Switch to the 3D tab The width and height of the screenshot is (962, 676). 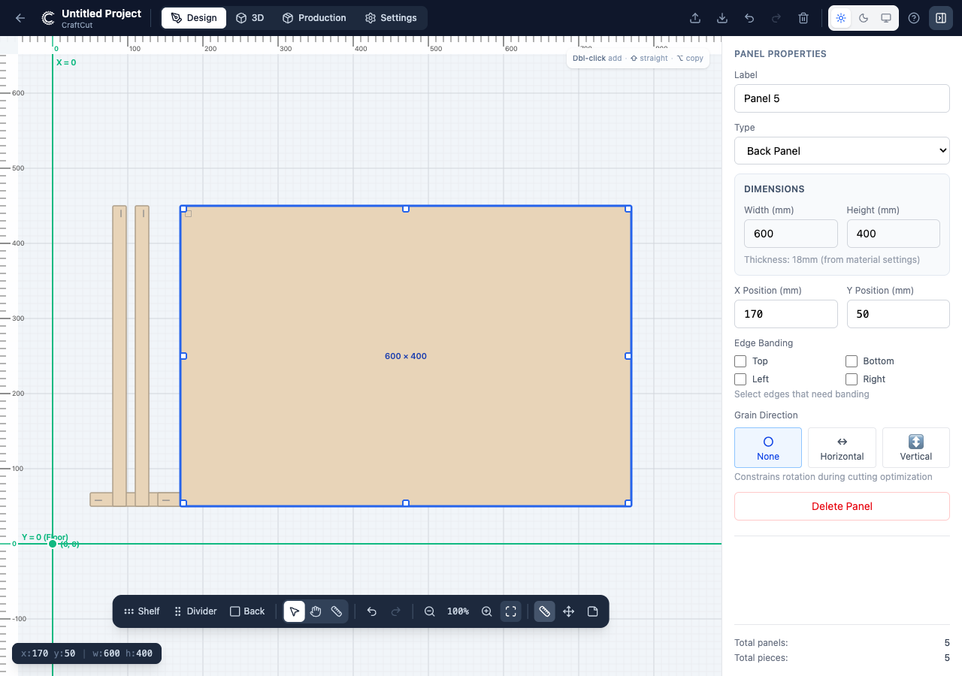coord(249,17)
